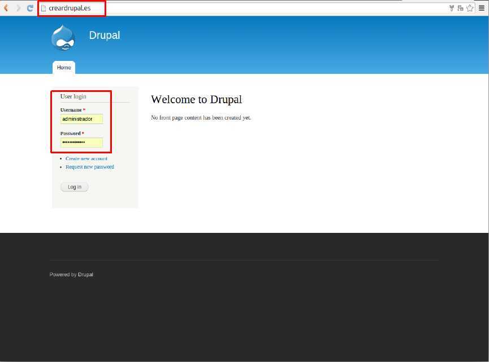
Task: Click the page info icon beside the URL
Action: tap(44, 8)
